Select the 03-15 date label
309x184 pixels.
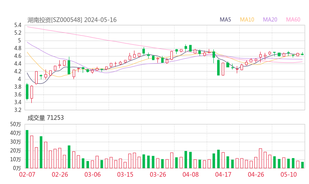tap(125, 174)
